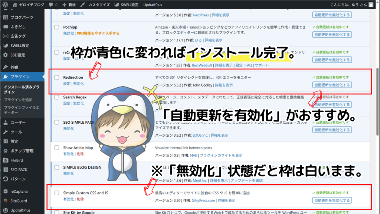Image resolution: width=380 pixels, height=214 pixels.
Task: Click 詳細を表示 for Redirection
Action: click(x=224, y=85)
